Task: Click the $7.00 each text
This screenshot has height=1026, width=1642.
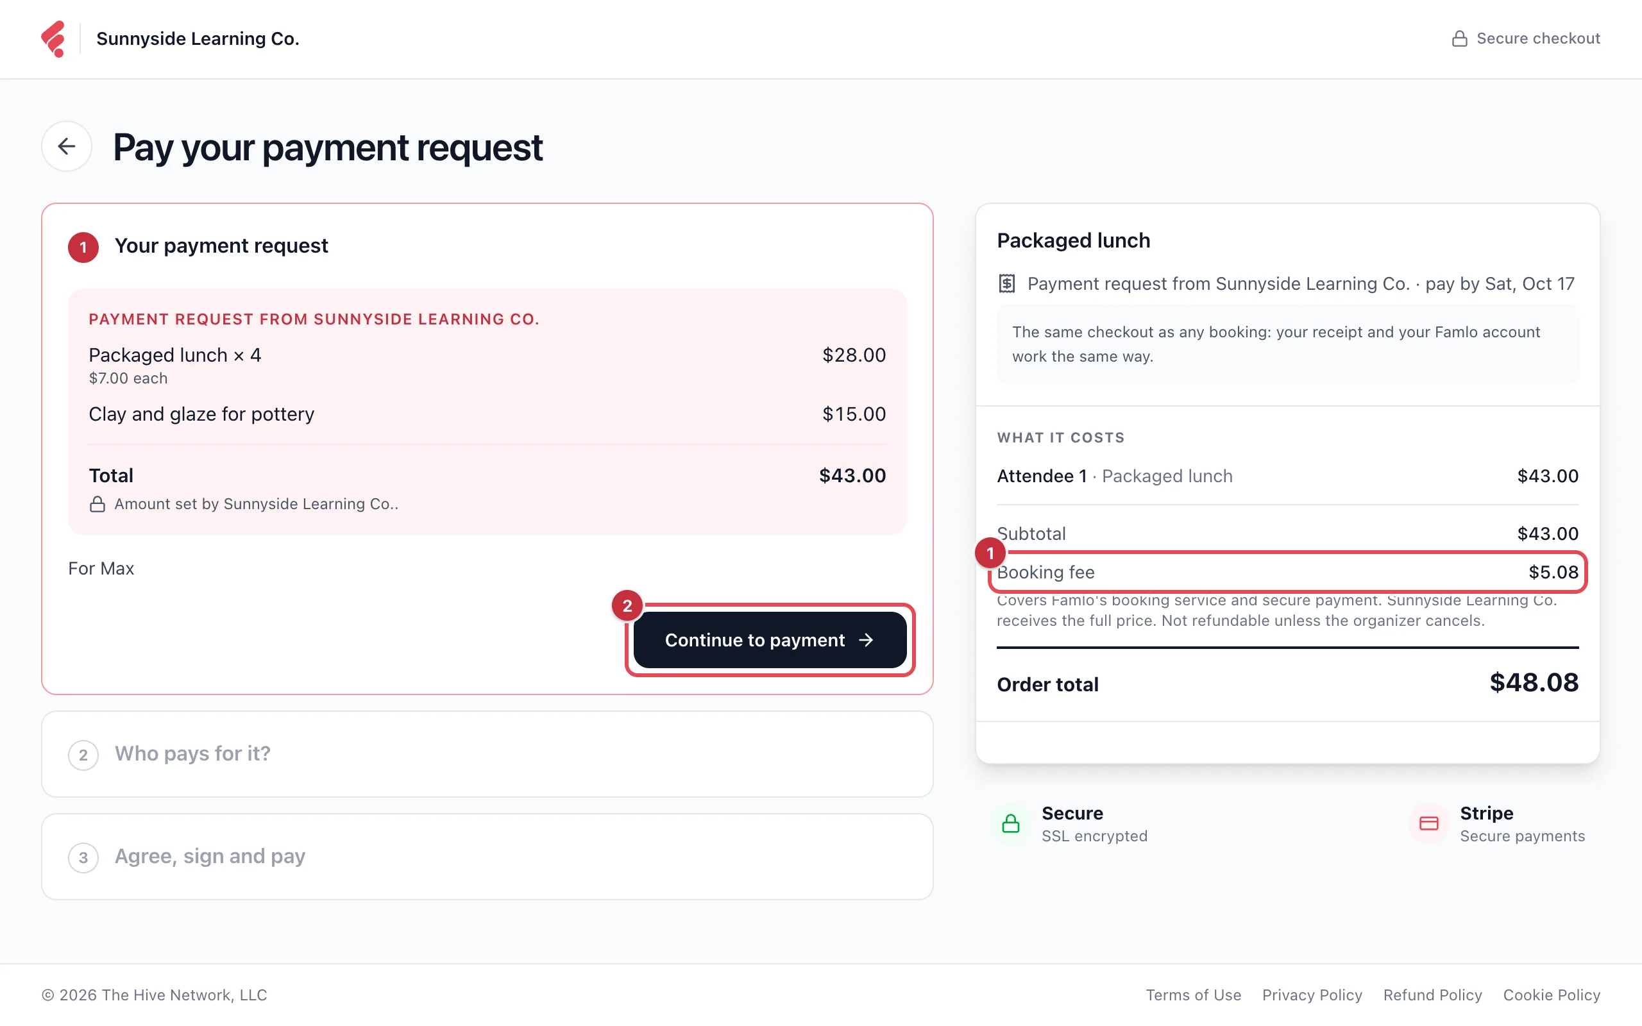Action: [128, 378]
